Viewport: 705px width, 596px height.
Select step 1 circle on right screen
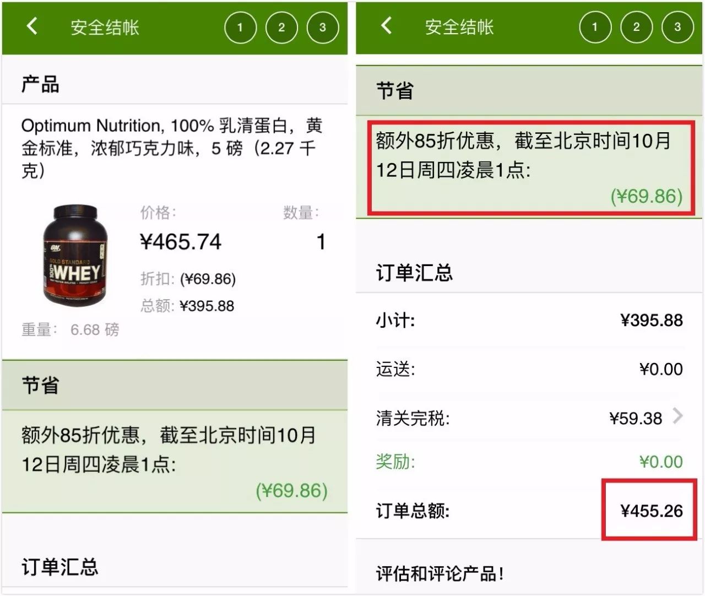[595, 26]
